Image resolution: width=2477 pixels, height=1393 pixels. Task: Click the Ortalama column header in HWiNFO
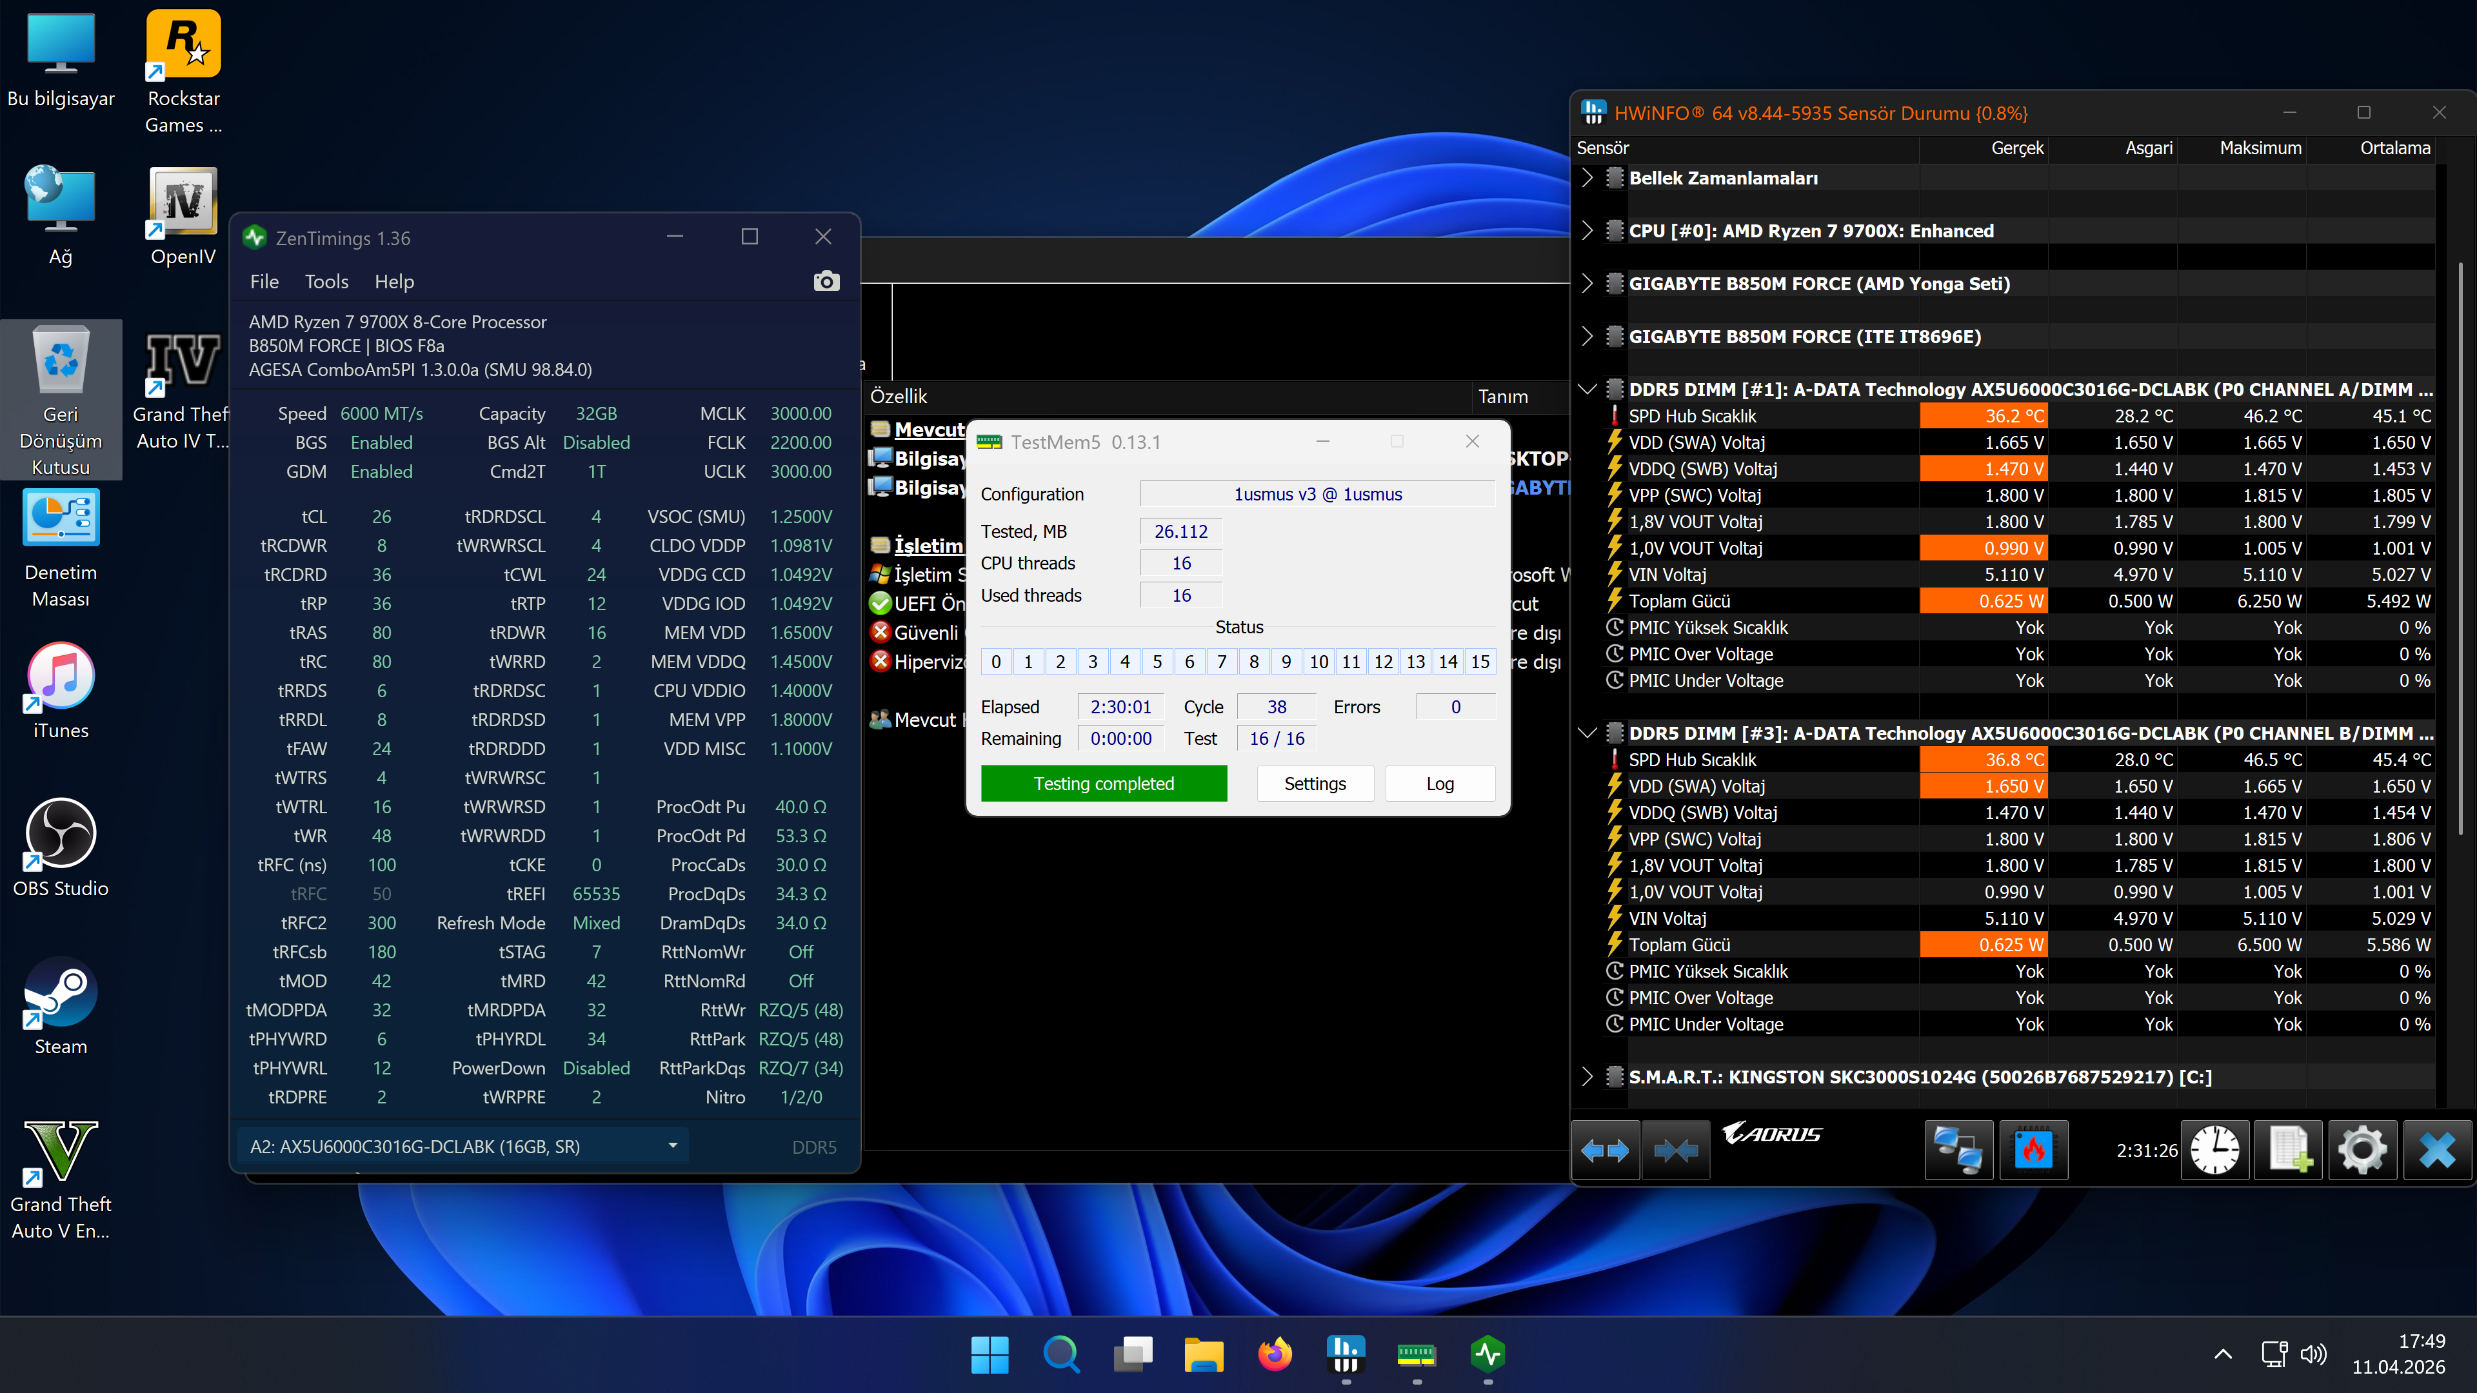point(2371,148)
